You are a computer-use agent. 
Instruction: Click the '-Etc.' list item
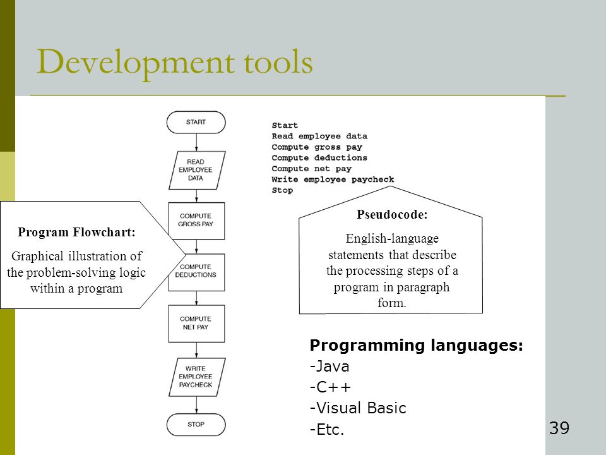[327, 430]
